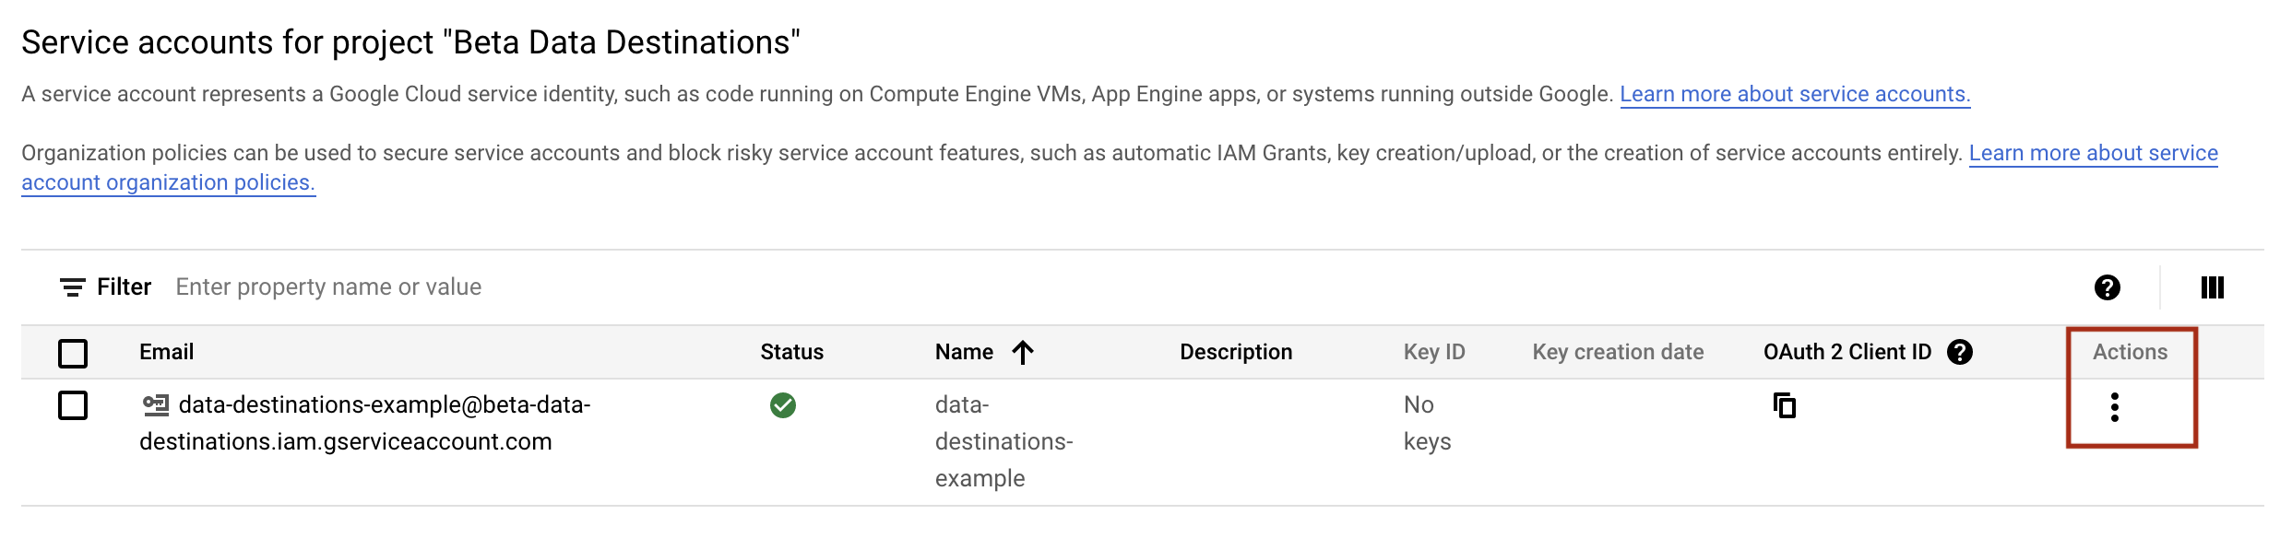Viewport: 2292px width, 538px height.
Task: Click the Filter list icon
Action: 73,287
